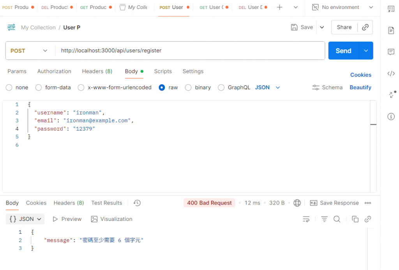Search the response with magnifier icon
399x270 pixels.
pyautogui.click(x=337, y=219)
